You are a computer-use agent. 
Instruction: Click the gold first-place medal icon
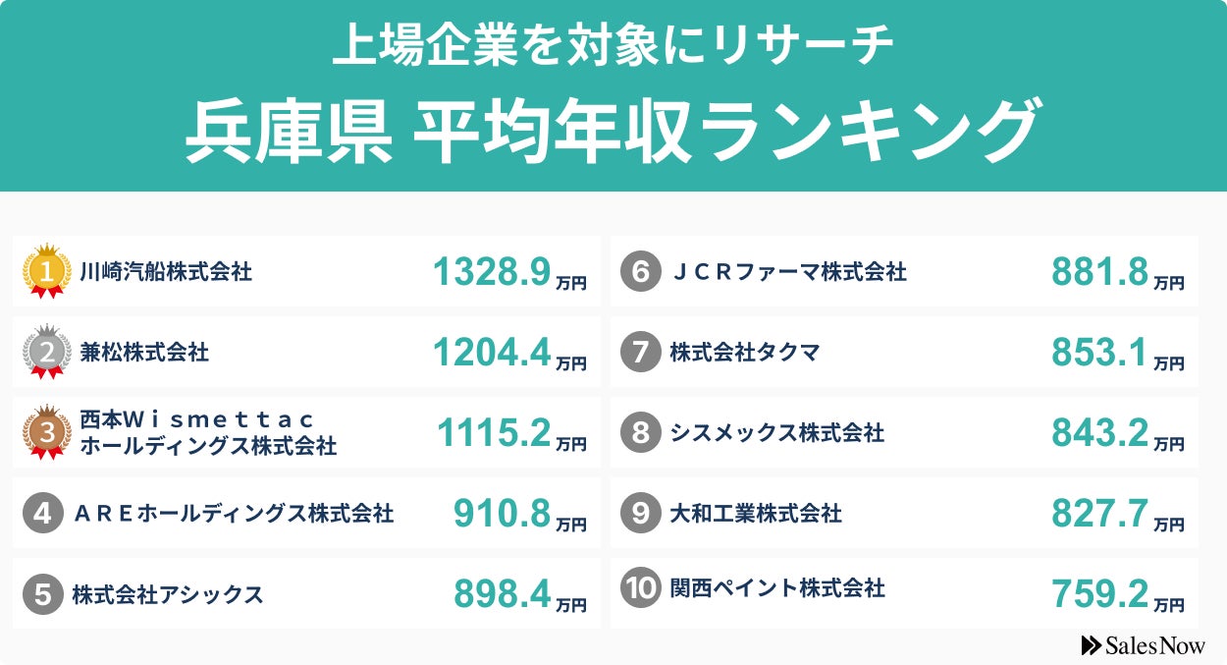click(47, 270)
